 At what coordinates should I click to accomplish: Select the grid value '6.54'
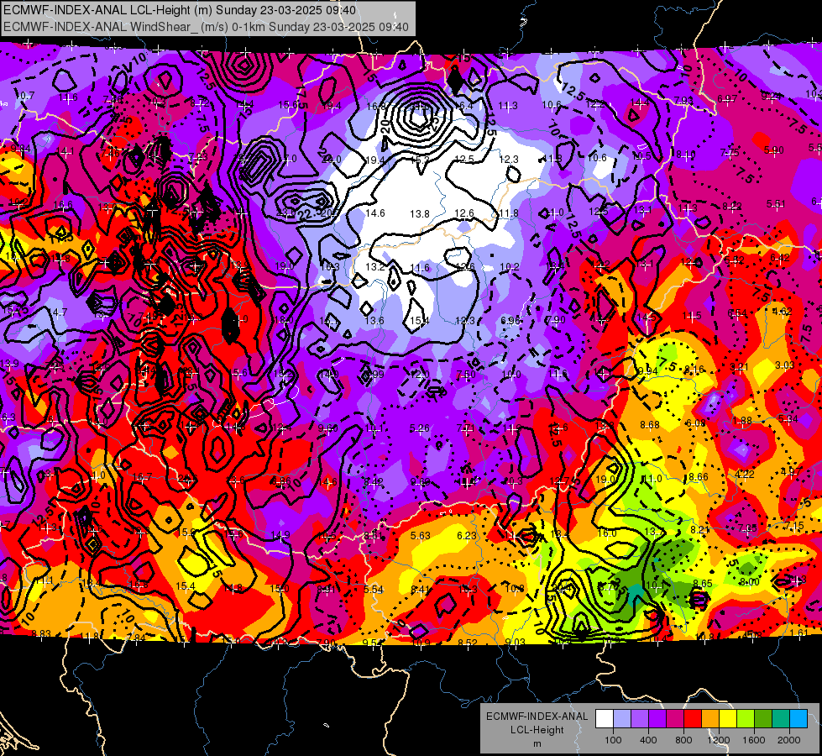[x=737, y=313]
